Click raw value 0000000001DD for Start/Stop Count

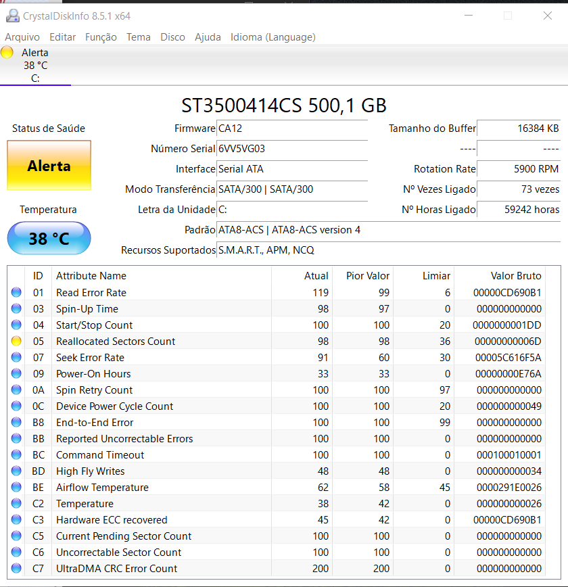(507, 325)
